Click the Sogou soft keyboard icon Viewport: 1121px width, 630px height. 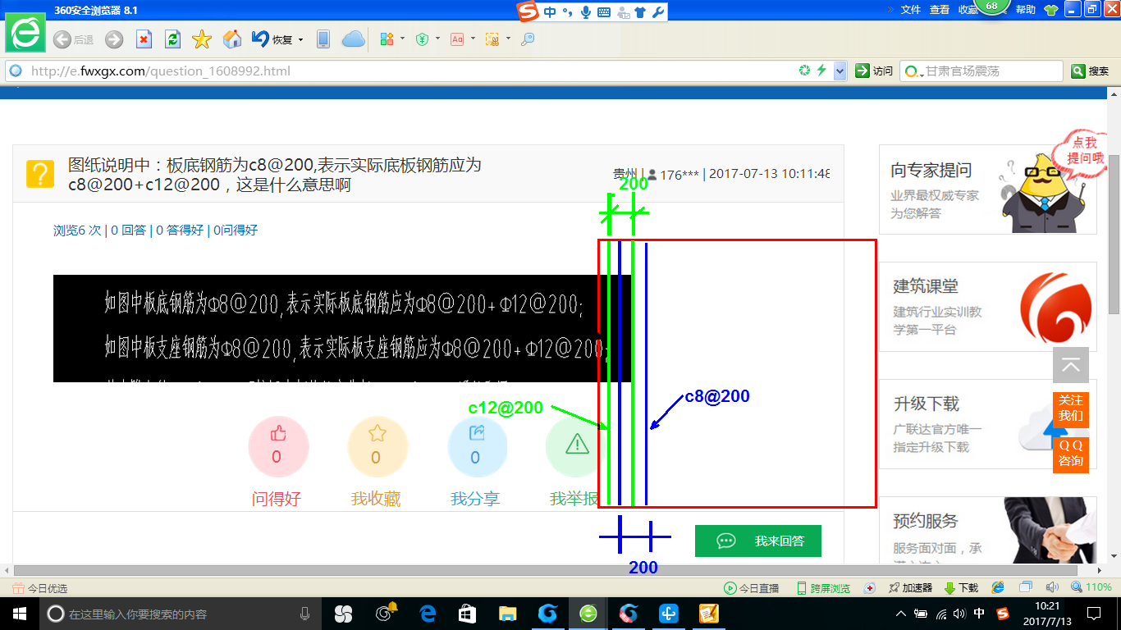604,11
